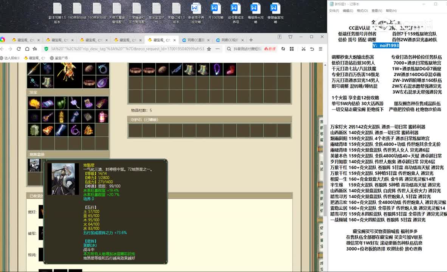Go forward with browser forward arrow
Image resolution: width=447 pixels, height=272 pixels.
point(10,49)
